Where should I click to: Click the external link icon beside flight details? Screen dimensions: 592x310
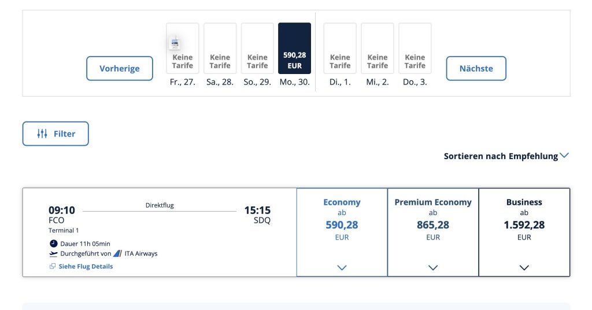pyautogui.click(x=53, y=267)
